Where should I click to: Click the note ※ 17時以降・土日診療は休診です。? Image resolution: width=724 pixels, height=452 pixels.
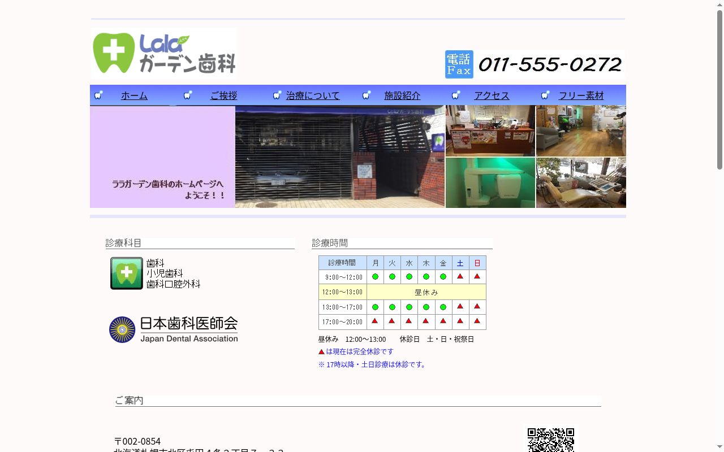pos(373,364)
